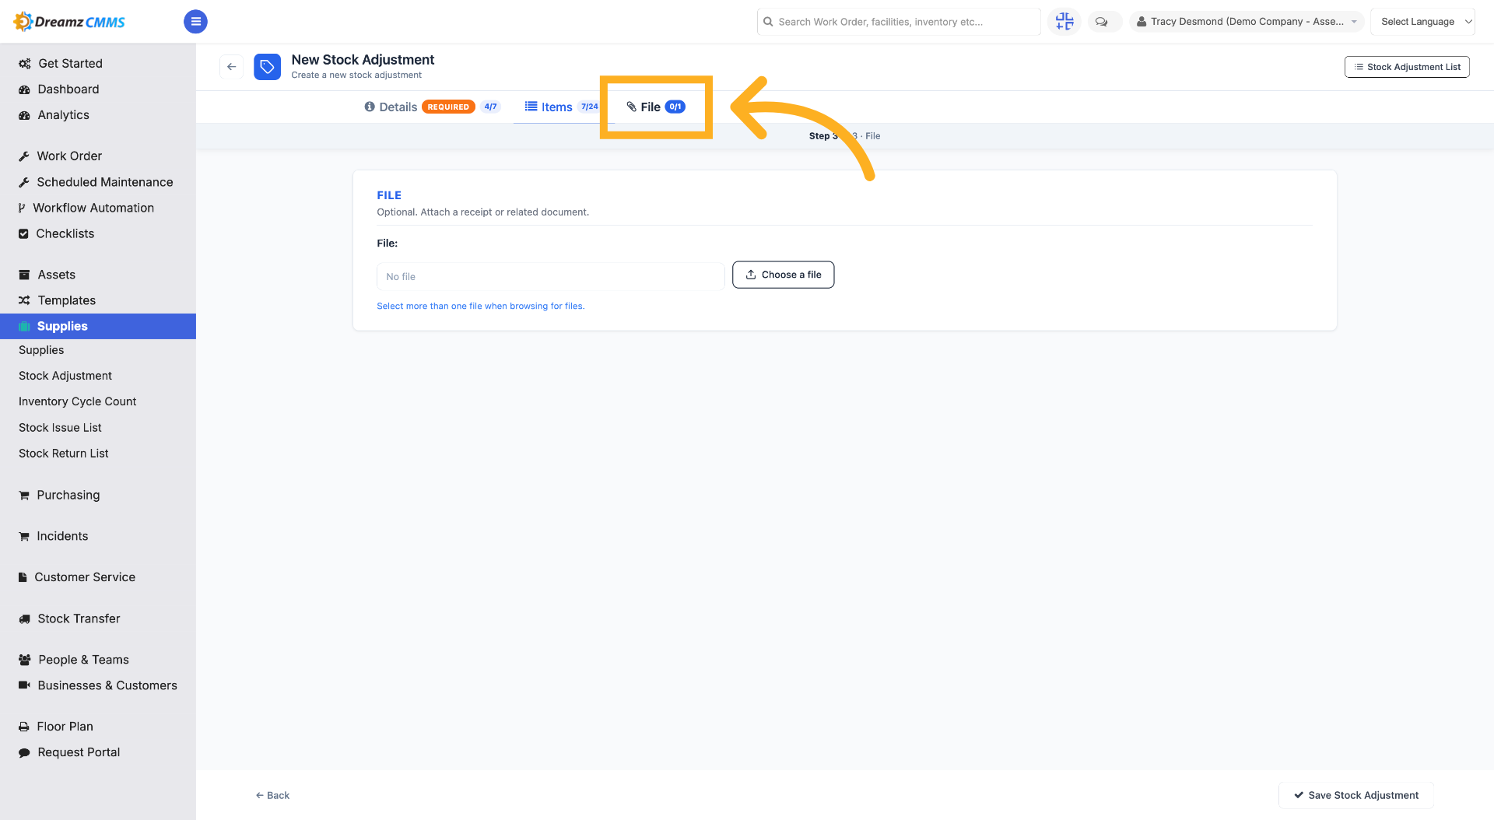The image size is (1494, 820).
Task: Open the Work Order menu label
Action: 69,156
